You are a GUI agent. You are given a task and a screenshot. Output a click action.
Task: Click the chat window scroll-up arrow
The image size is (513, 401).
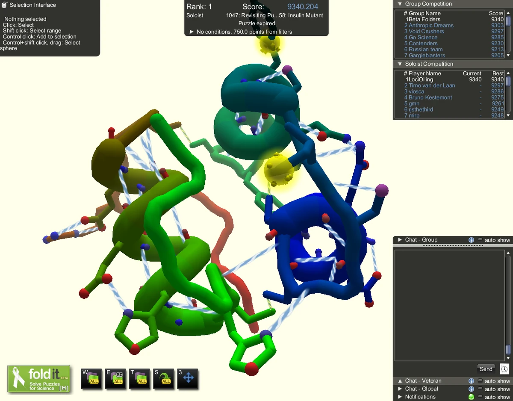(x=508, y=253)
